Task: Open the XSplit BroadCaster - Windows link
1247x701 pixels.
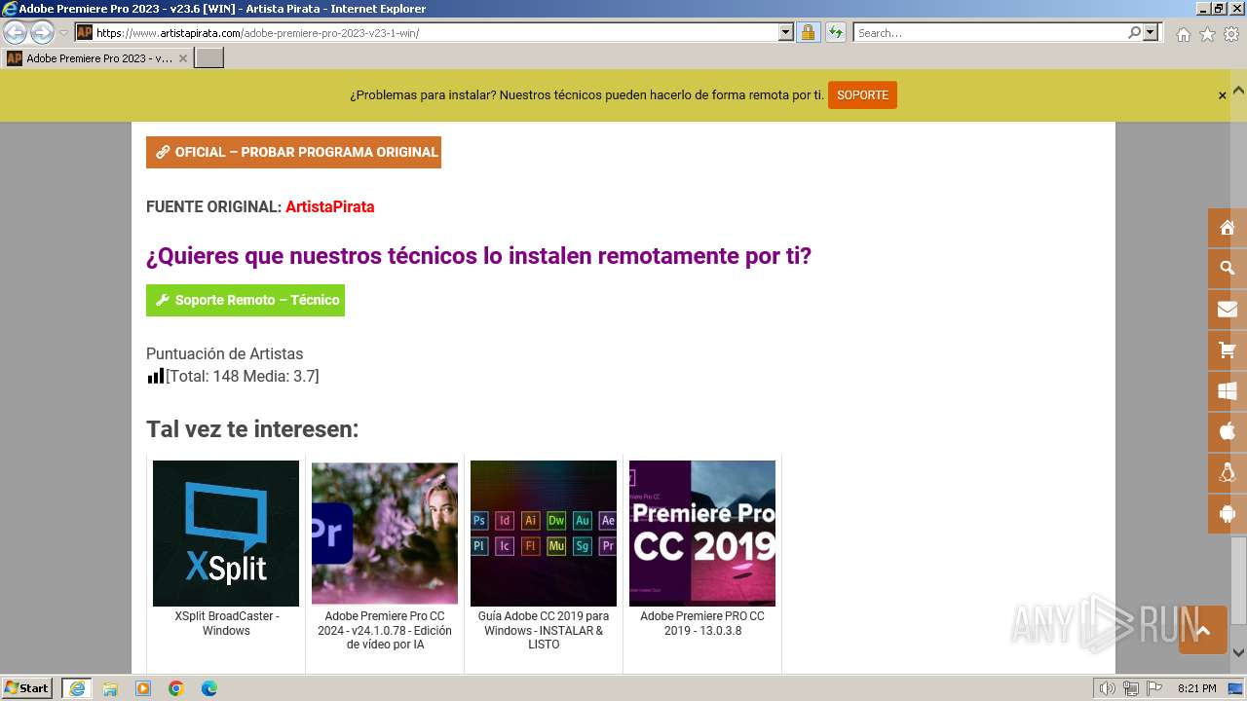Action: click(226, 623)
